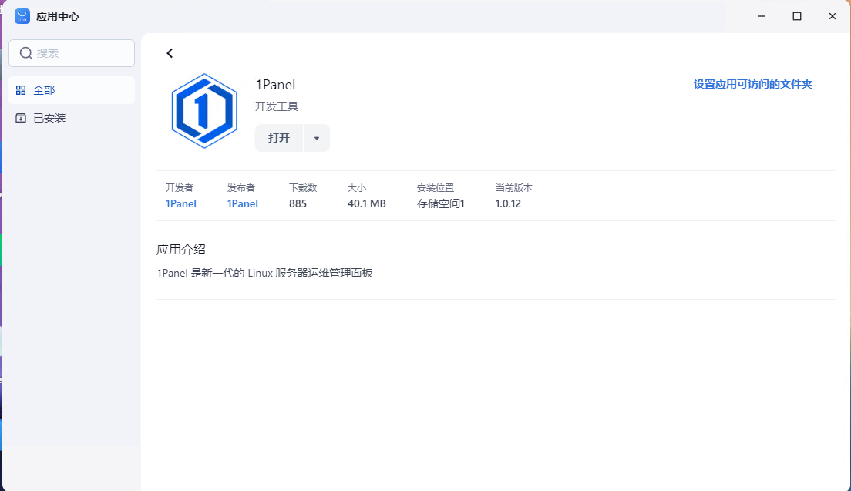Click the description text about Linux 服务器运维管理面板

tap(265, 273)
